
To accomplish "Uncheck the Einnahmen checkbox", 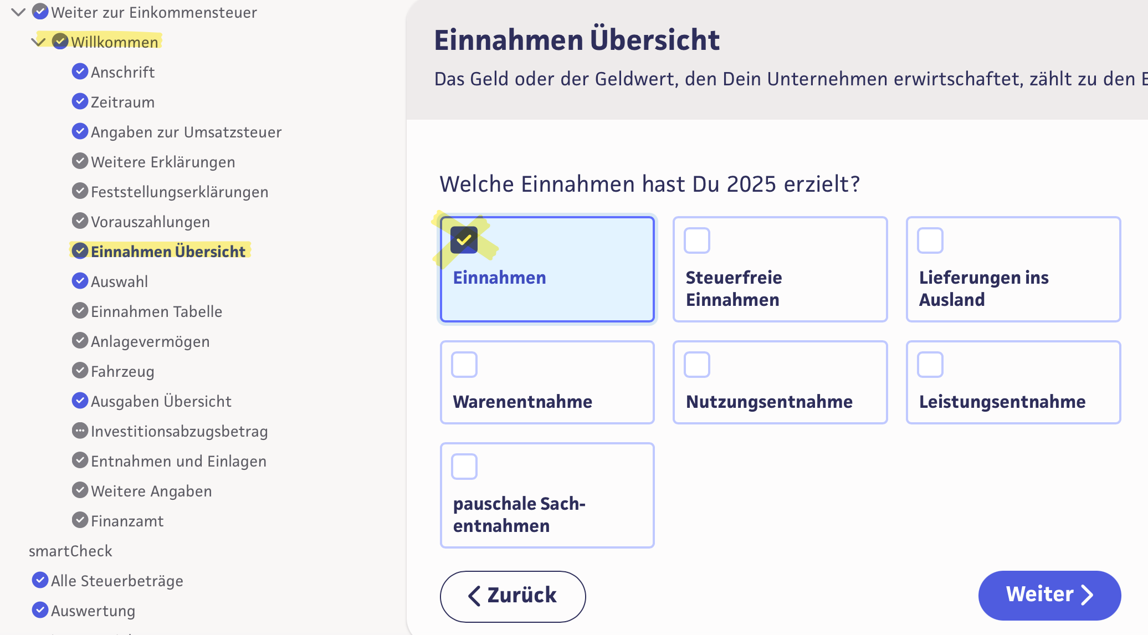I will 464,240.
